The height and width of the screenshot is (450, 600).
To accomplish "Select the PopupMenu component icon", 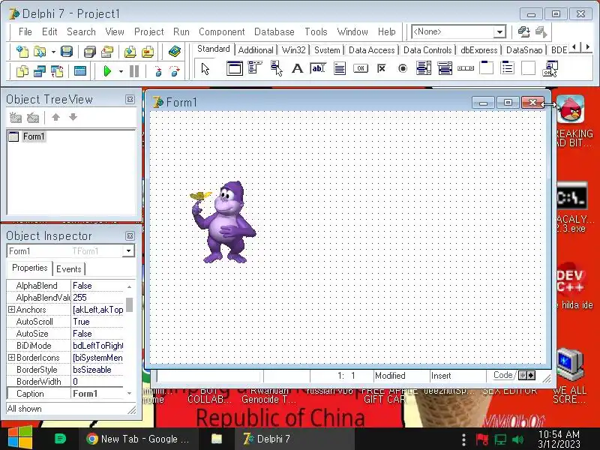I will pyautogui.click(x=276, y=68).
